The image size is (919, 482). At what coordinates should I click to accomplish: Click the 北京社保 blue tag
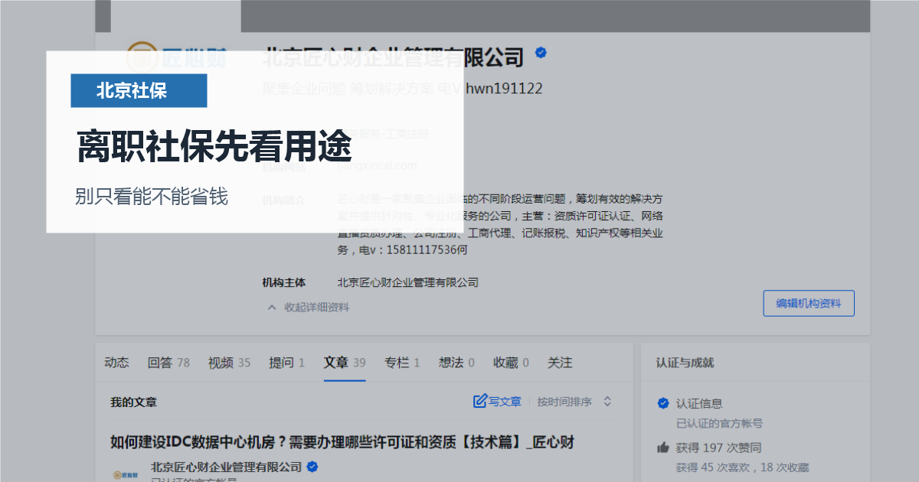coord(139,90)
